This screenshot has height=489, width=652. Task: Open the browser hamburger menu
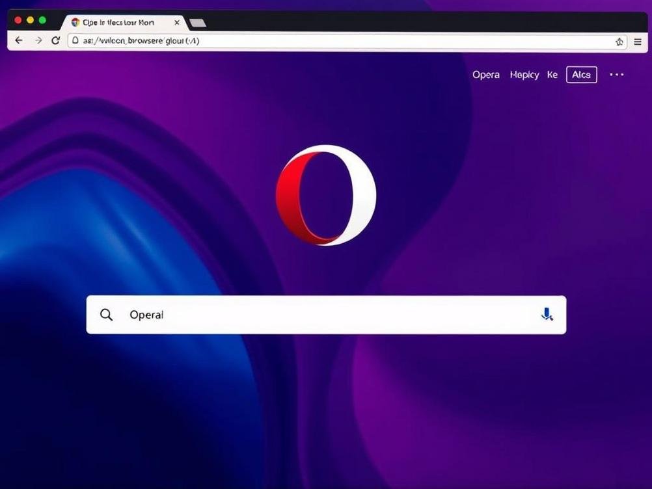(x=638, y=41)
